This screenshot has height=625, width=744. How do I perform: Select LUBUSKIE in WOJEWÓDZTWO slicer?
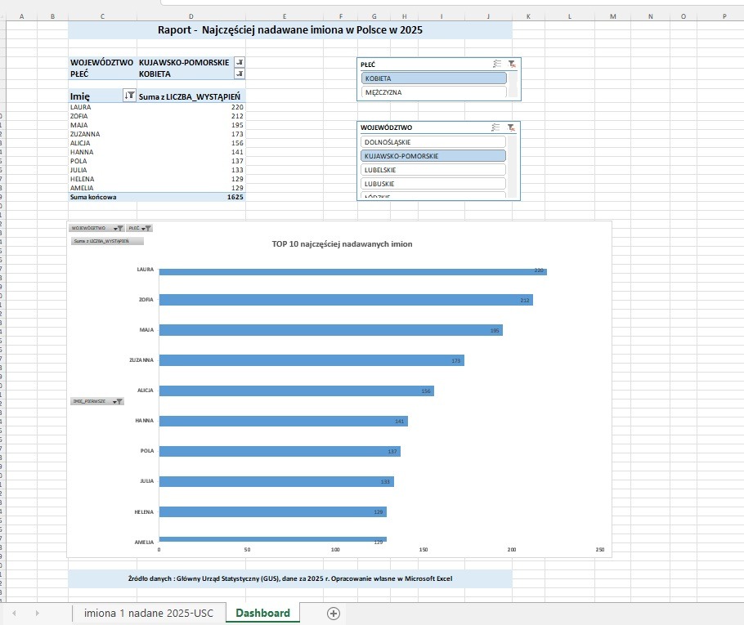pos(433,184)
